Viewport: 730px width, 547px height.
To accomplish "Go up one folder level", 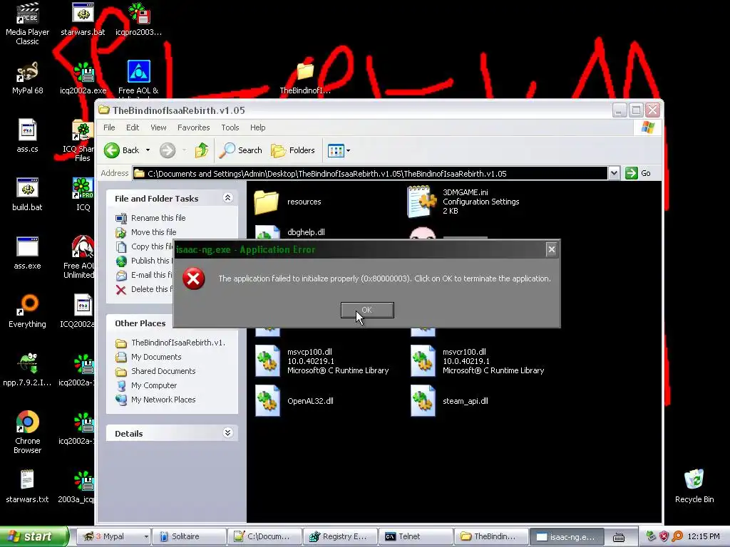I will coord(202,150).
